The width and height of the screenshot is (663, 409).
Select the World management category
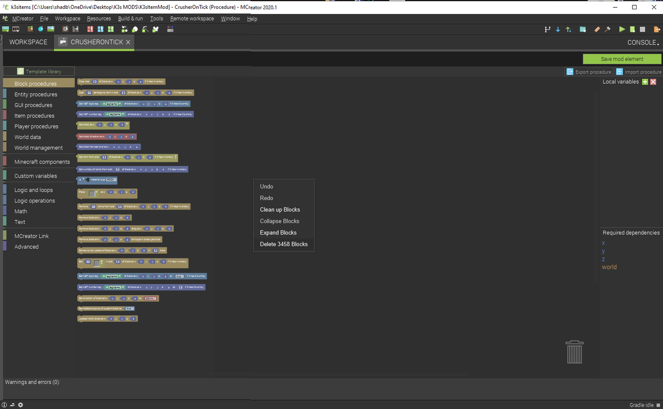tap(38, 148)
